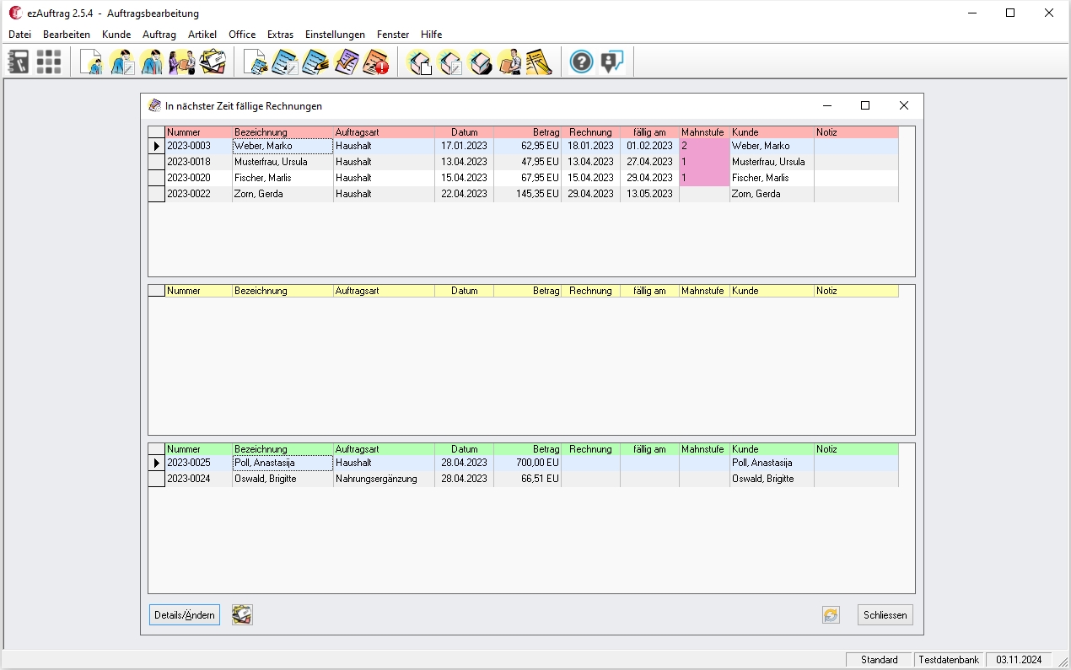Open the Bearbeiten menu

pos(67,35)
